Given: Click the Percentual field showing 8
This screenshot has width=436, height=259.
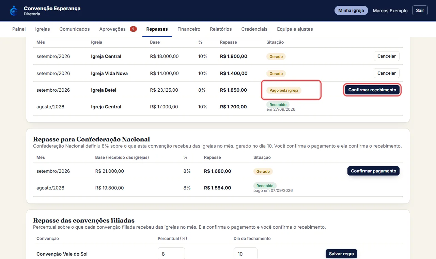Looking at the screenshot, I should pyautogui.click(x=171, y=254).
